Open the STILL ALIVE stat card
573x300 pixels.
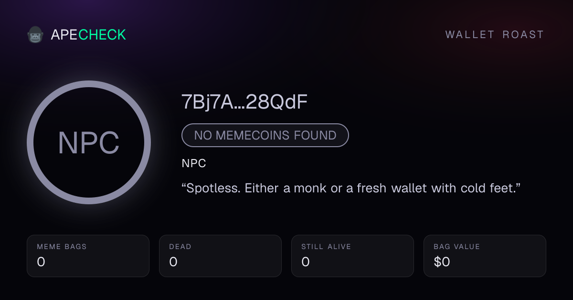click(x=352, y=256)
